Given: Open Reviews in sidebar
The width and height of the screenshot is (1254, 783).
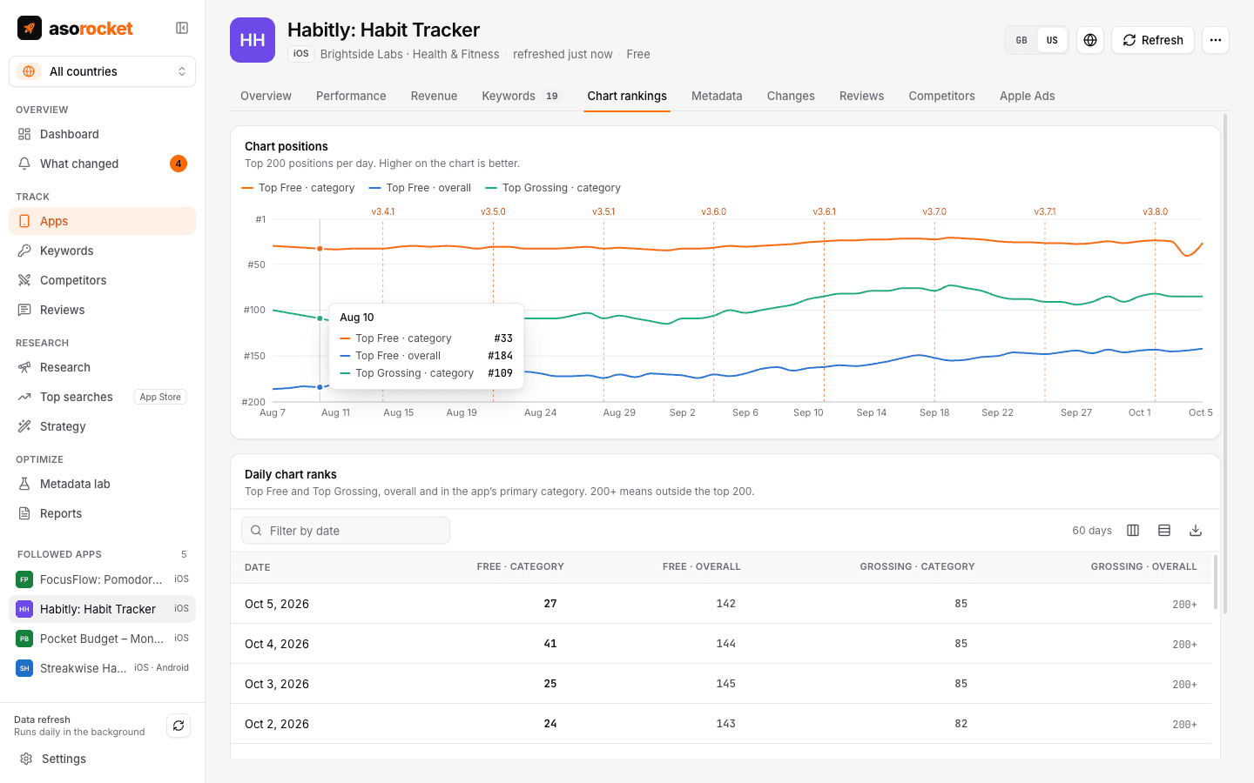Looking at the screenshot, I should pyautogui.click(x=102, y=310).
